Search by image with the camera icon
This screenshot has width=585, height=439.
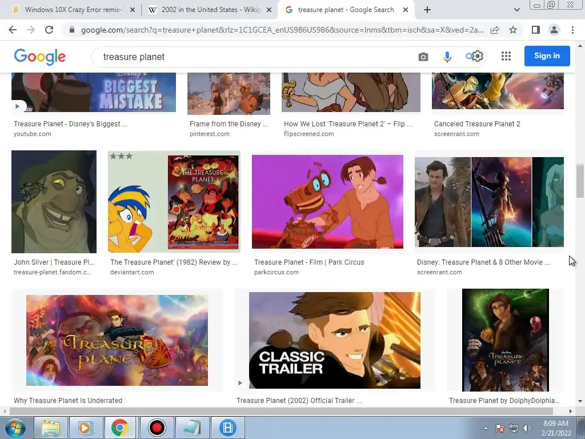coord(423,57)
